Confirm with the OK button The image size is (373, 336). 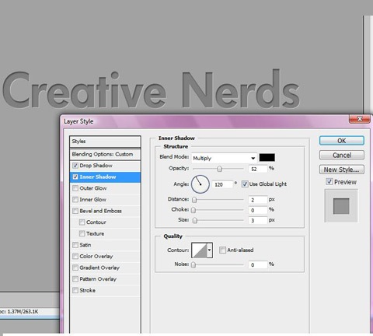click(x=342, y=141)
